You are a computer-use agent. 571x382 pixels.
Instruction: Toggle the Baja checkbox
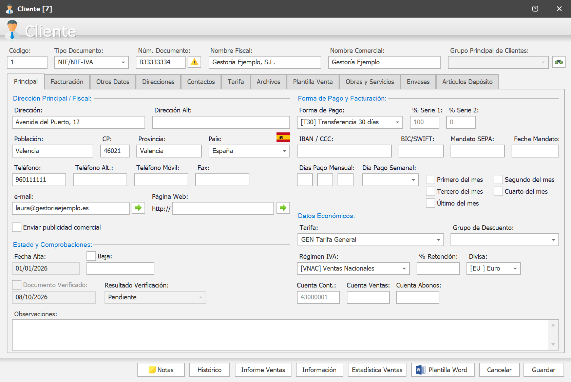tap(91, 256)
